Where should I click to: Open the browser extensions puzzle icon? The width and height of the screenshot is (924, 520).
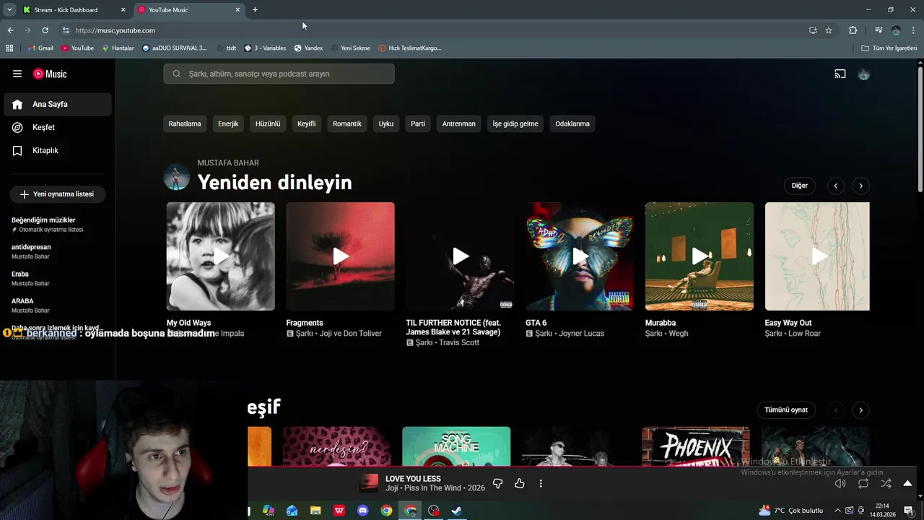point(853,30)
